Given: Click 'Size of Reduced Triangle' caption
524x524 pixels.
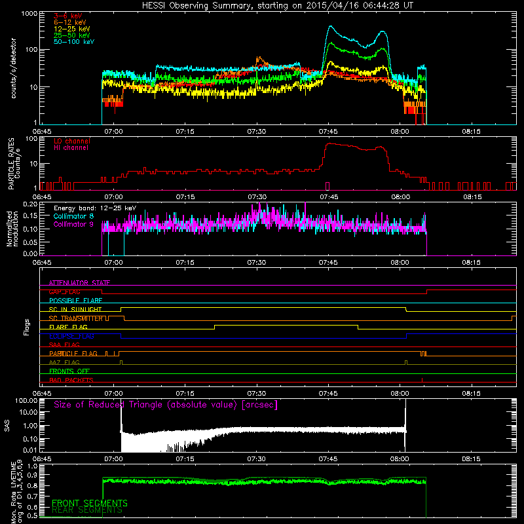Looking at the screenshot, I should [x=166, y=405].
